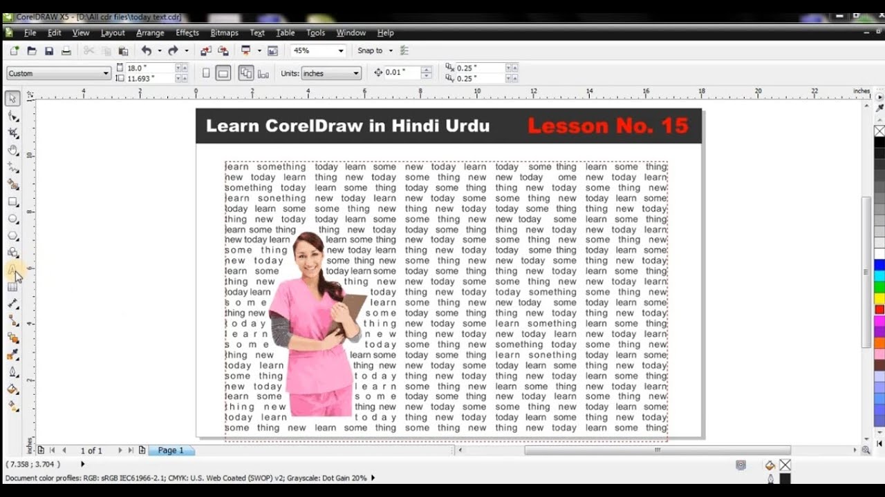This screenshot has height=497, width=885.
Task: Click the Zoom navigator magnifier
Action: tap(866, 450)
